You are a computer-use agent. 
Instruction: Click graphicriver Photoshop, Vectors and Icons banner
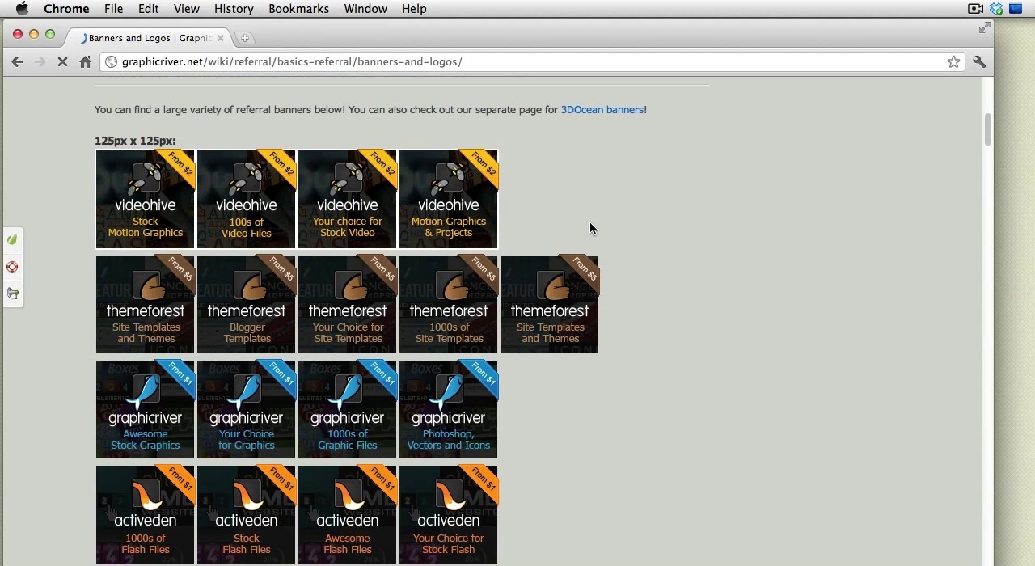pyautogui.click(x=449, y=410)
